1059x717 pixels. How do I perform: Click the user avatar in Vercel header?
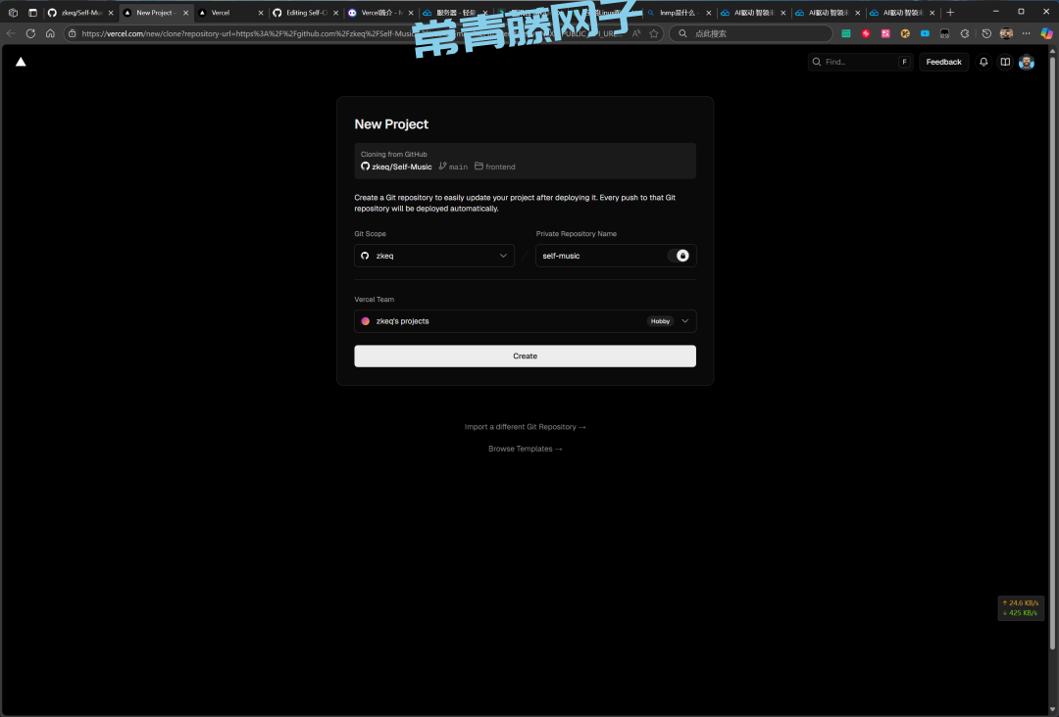1027,62
